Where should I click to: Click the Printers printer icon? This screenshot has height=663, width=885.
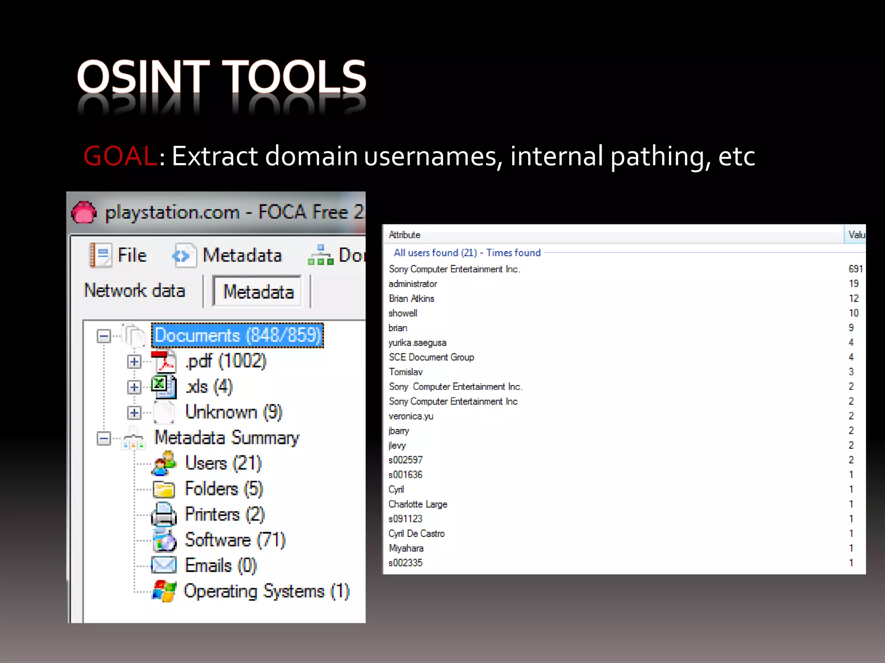(164, 515)
